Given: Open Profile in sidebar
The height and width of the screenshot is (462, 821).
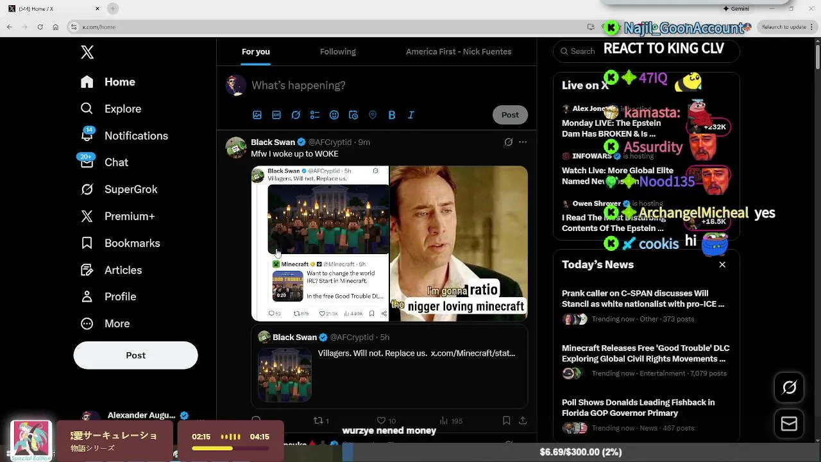Looking at the screenshot, I should click(108, 297).
